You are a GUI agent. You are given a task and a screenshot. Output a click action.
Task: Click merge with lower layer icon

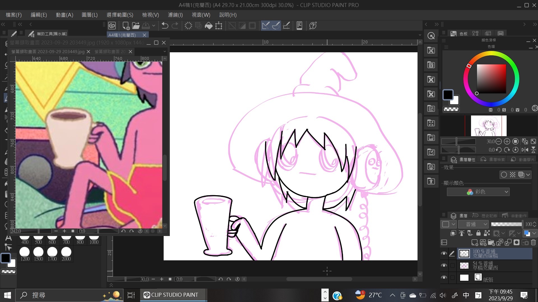[x=508, y=242]
